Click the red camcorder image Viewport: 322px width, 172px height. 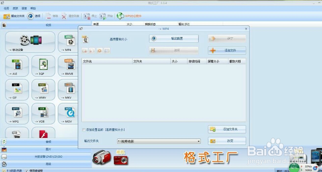(x=102, y=158)
